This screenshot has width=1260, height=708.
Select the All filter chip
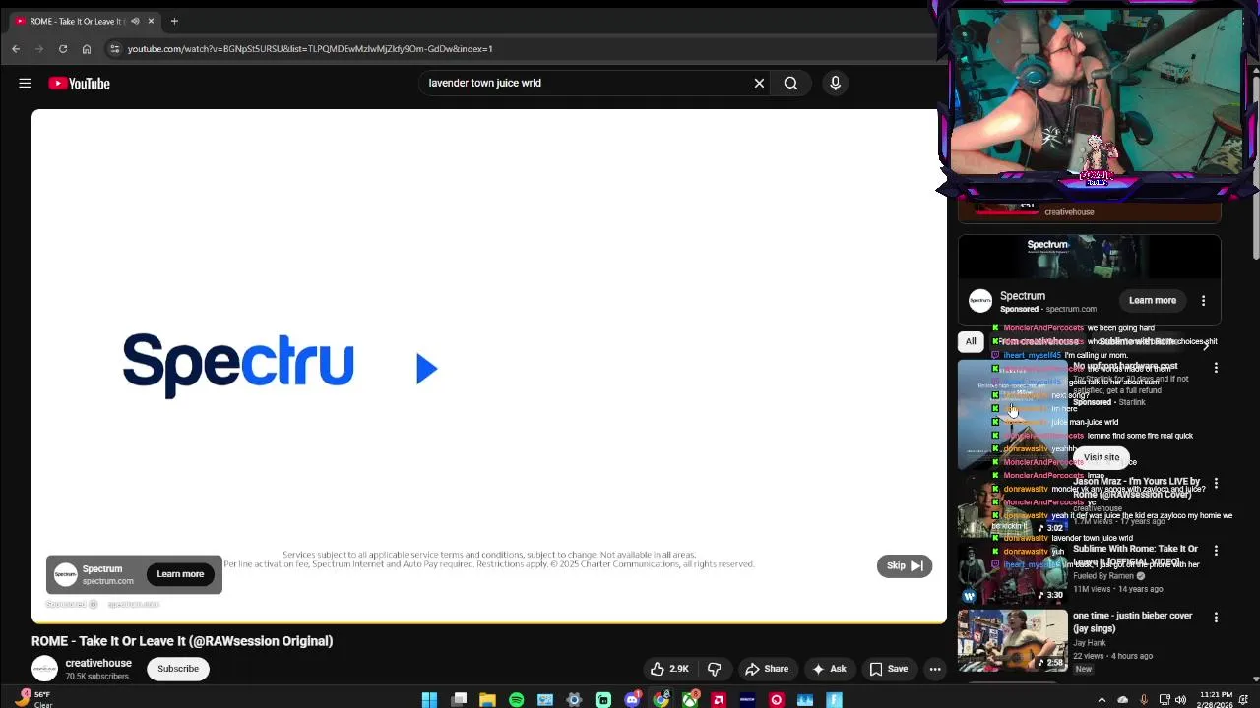(971, 341)
